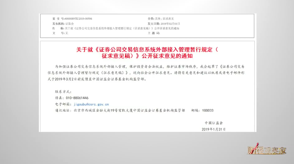The height and width of the screenshot is (164, 294).
Task: Open the jigoubu@csrc.gov.cn email link
Action: coord(91,104)
